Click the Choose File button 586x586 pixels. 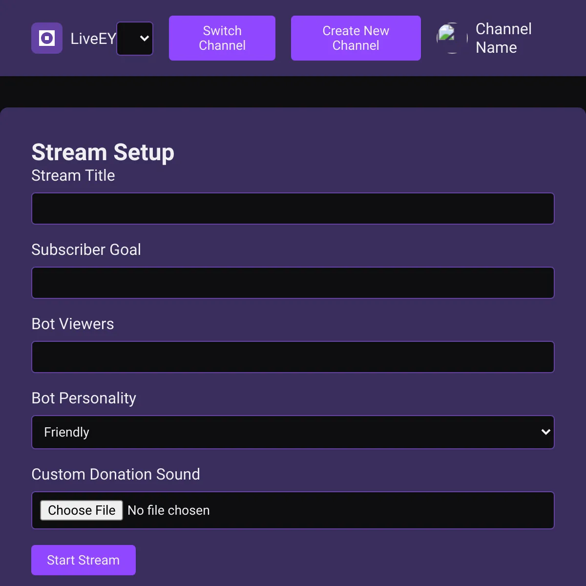tap(82, 510)
